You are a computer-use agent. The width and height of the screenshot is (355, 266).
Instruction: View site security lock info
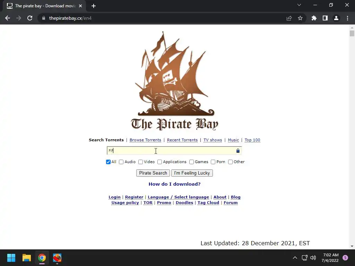[44, 18]
